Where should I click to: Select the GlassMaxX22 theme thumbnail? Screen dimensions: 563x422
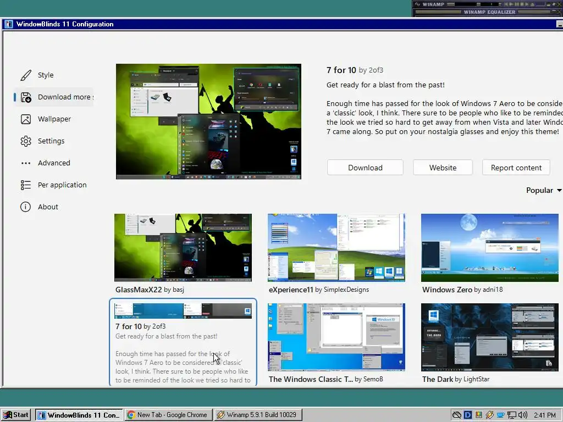[x=183, y=248]
